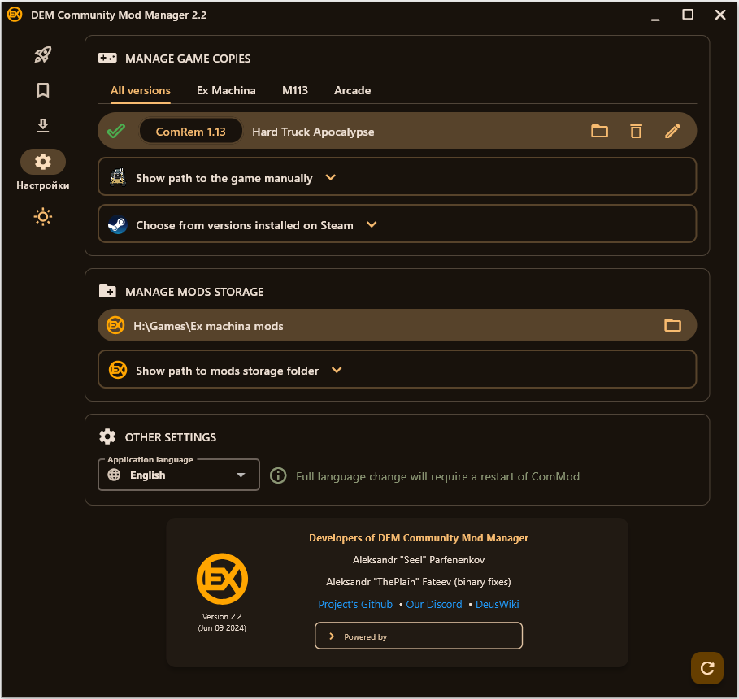Open the bookmark library icon in sidebar
The width and height of the screenshot is (739, 699).
(43, 90)
